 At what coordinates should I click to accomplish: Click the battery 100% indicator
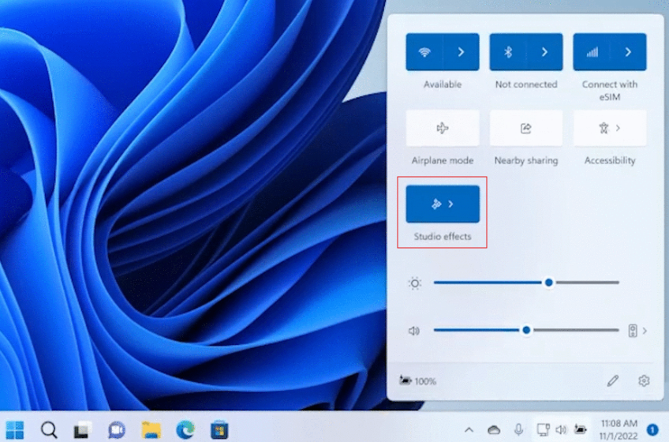click(418, 381)
